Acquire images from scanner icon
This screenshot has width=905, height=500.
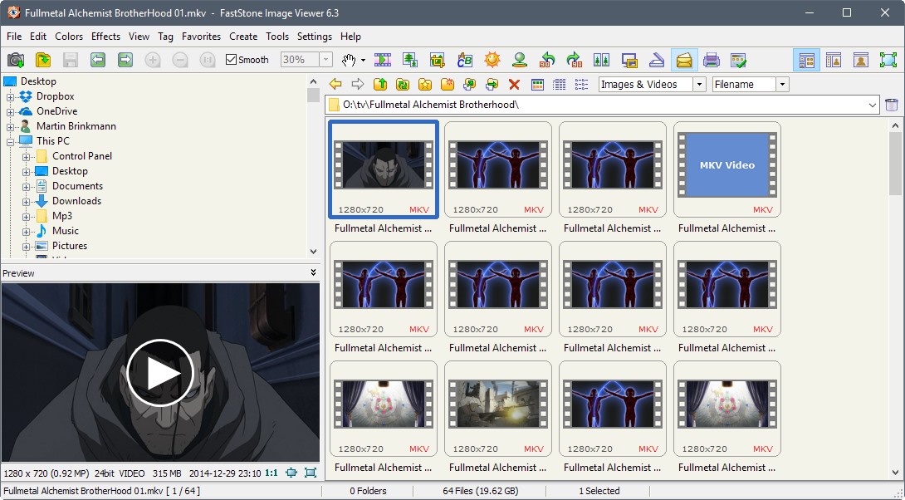[656, 60]
